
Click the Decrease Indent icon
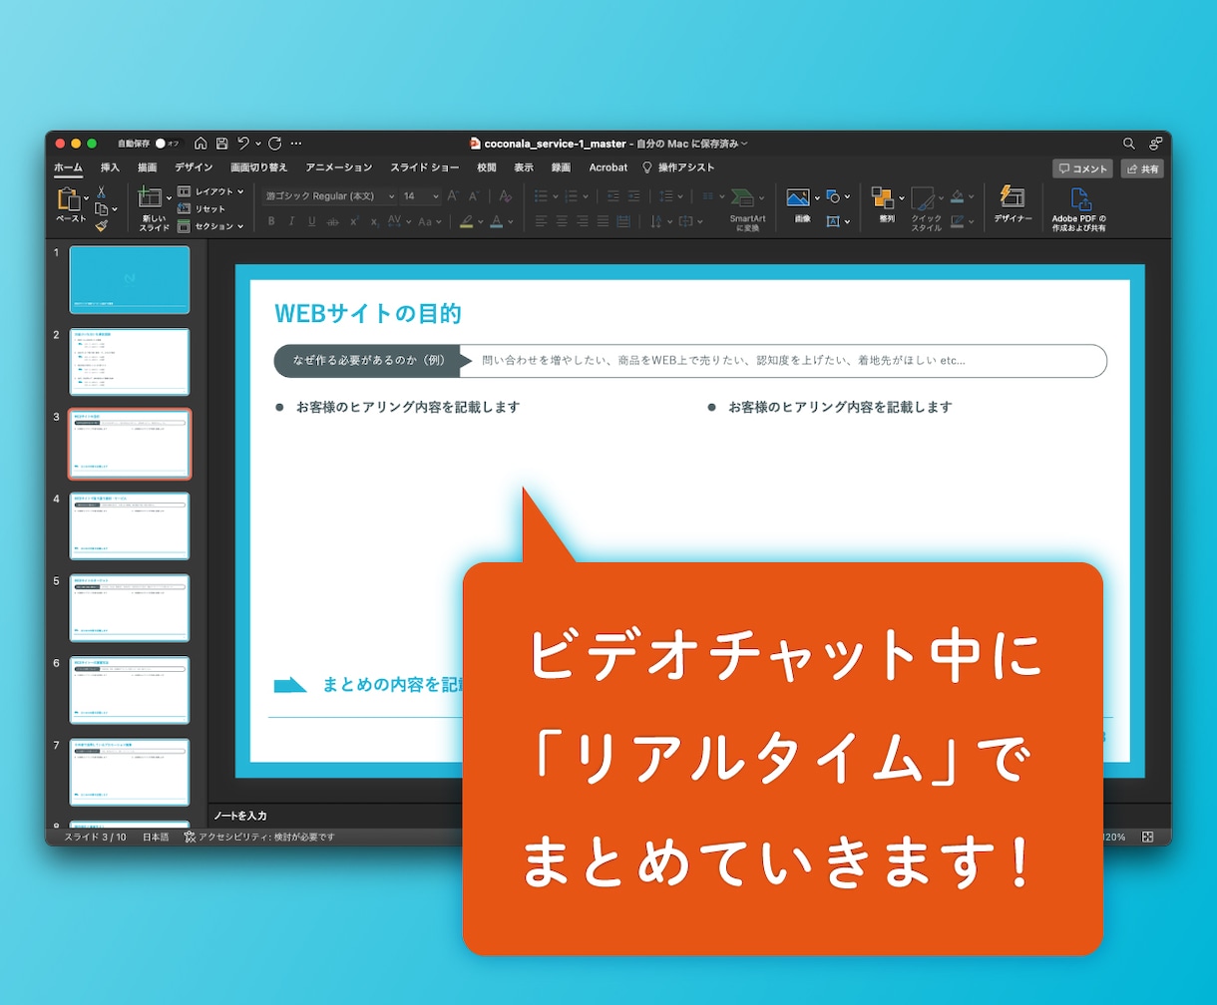pos(613,196)
